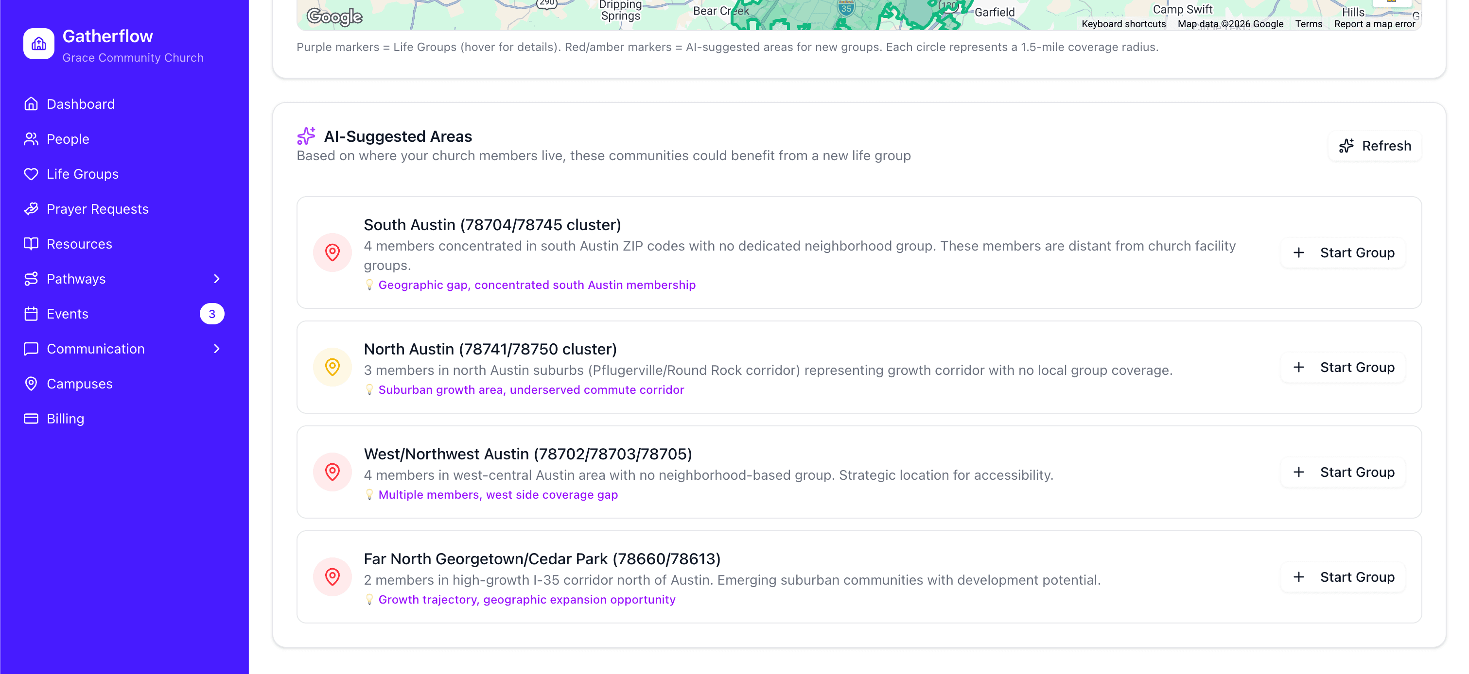Click the amber North Austin marker icon
The image size is (1469, 674).
tap(332, 367)
